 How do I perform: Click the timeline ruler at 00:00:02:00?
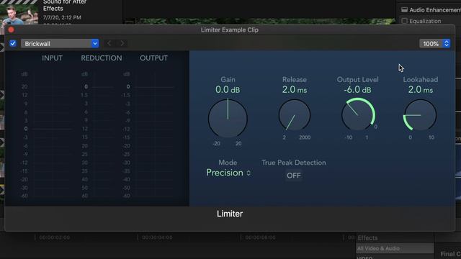click(55, 237)
